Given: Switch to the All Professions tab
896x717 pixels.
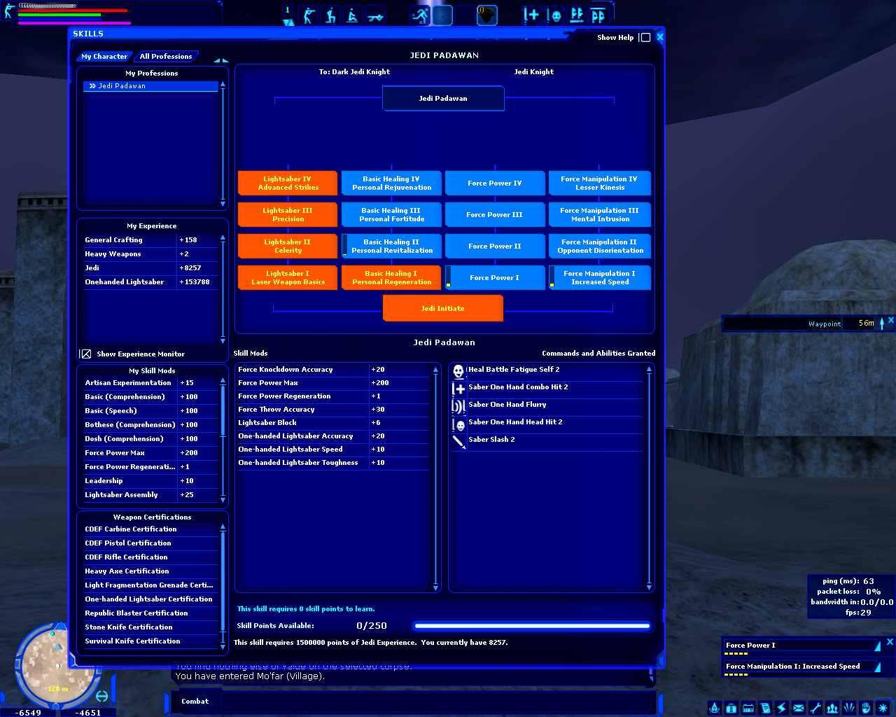Looking at the screenshot, I should point(166,56).
